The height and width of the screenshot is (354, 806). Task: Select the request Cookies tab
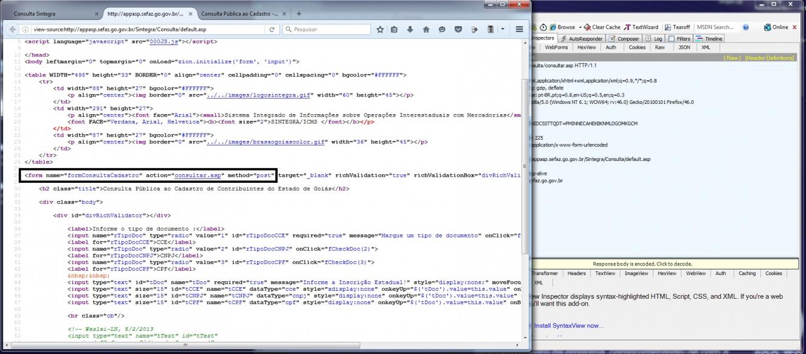click(637, 47)
